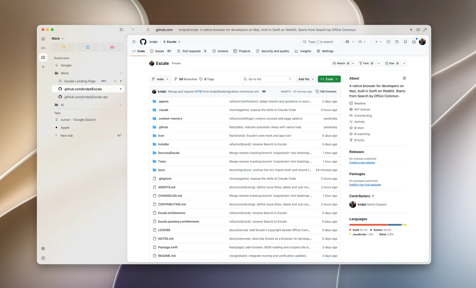Open the main branch selector dropdown
The width and height of the screenshot is (476, 288).
[160, 79]
